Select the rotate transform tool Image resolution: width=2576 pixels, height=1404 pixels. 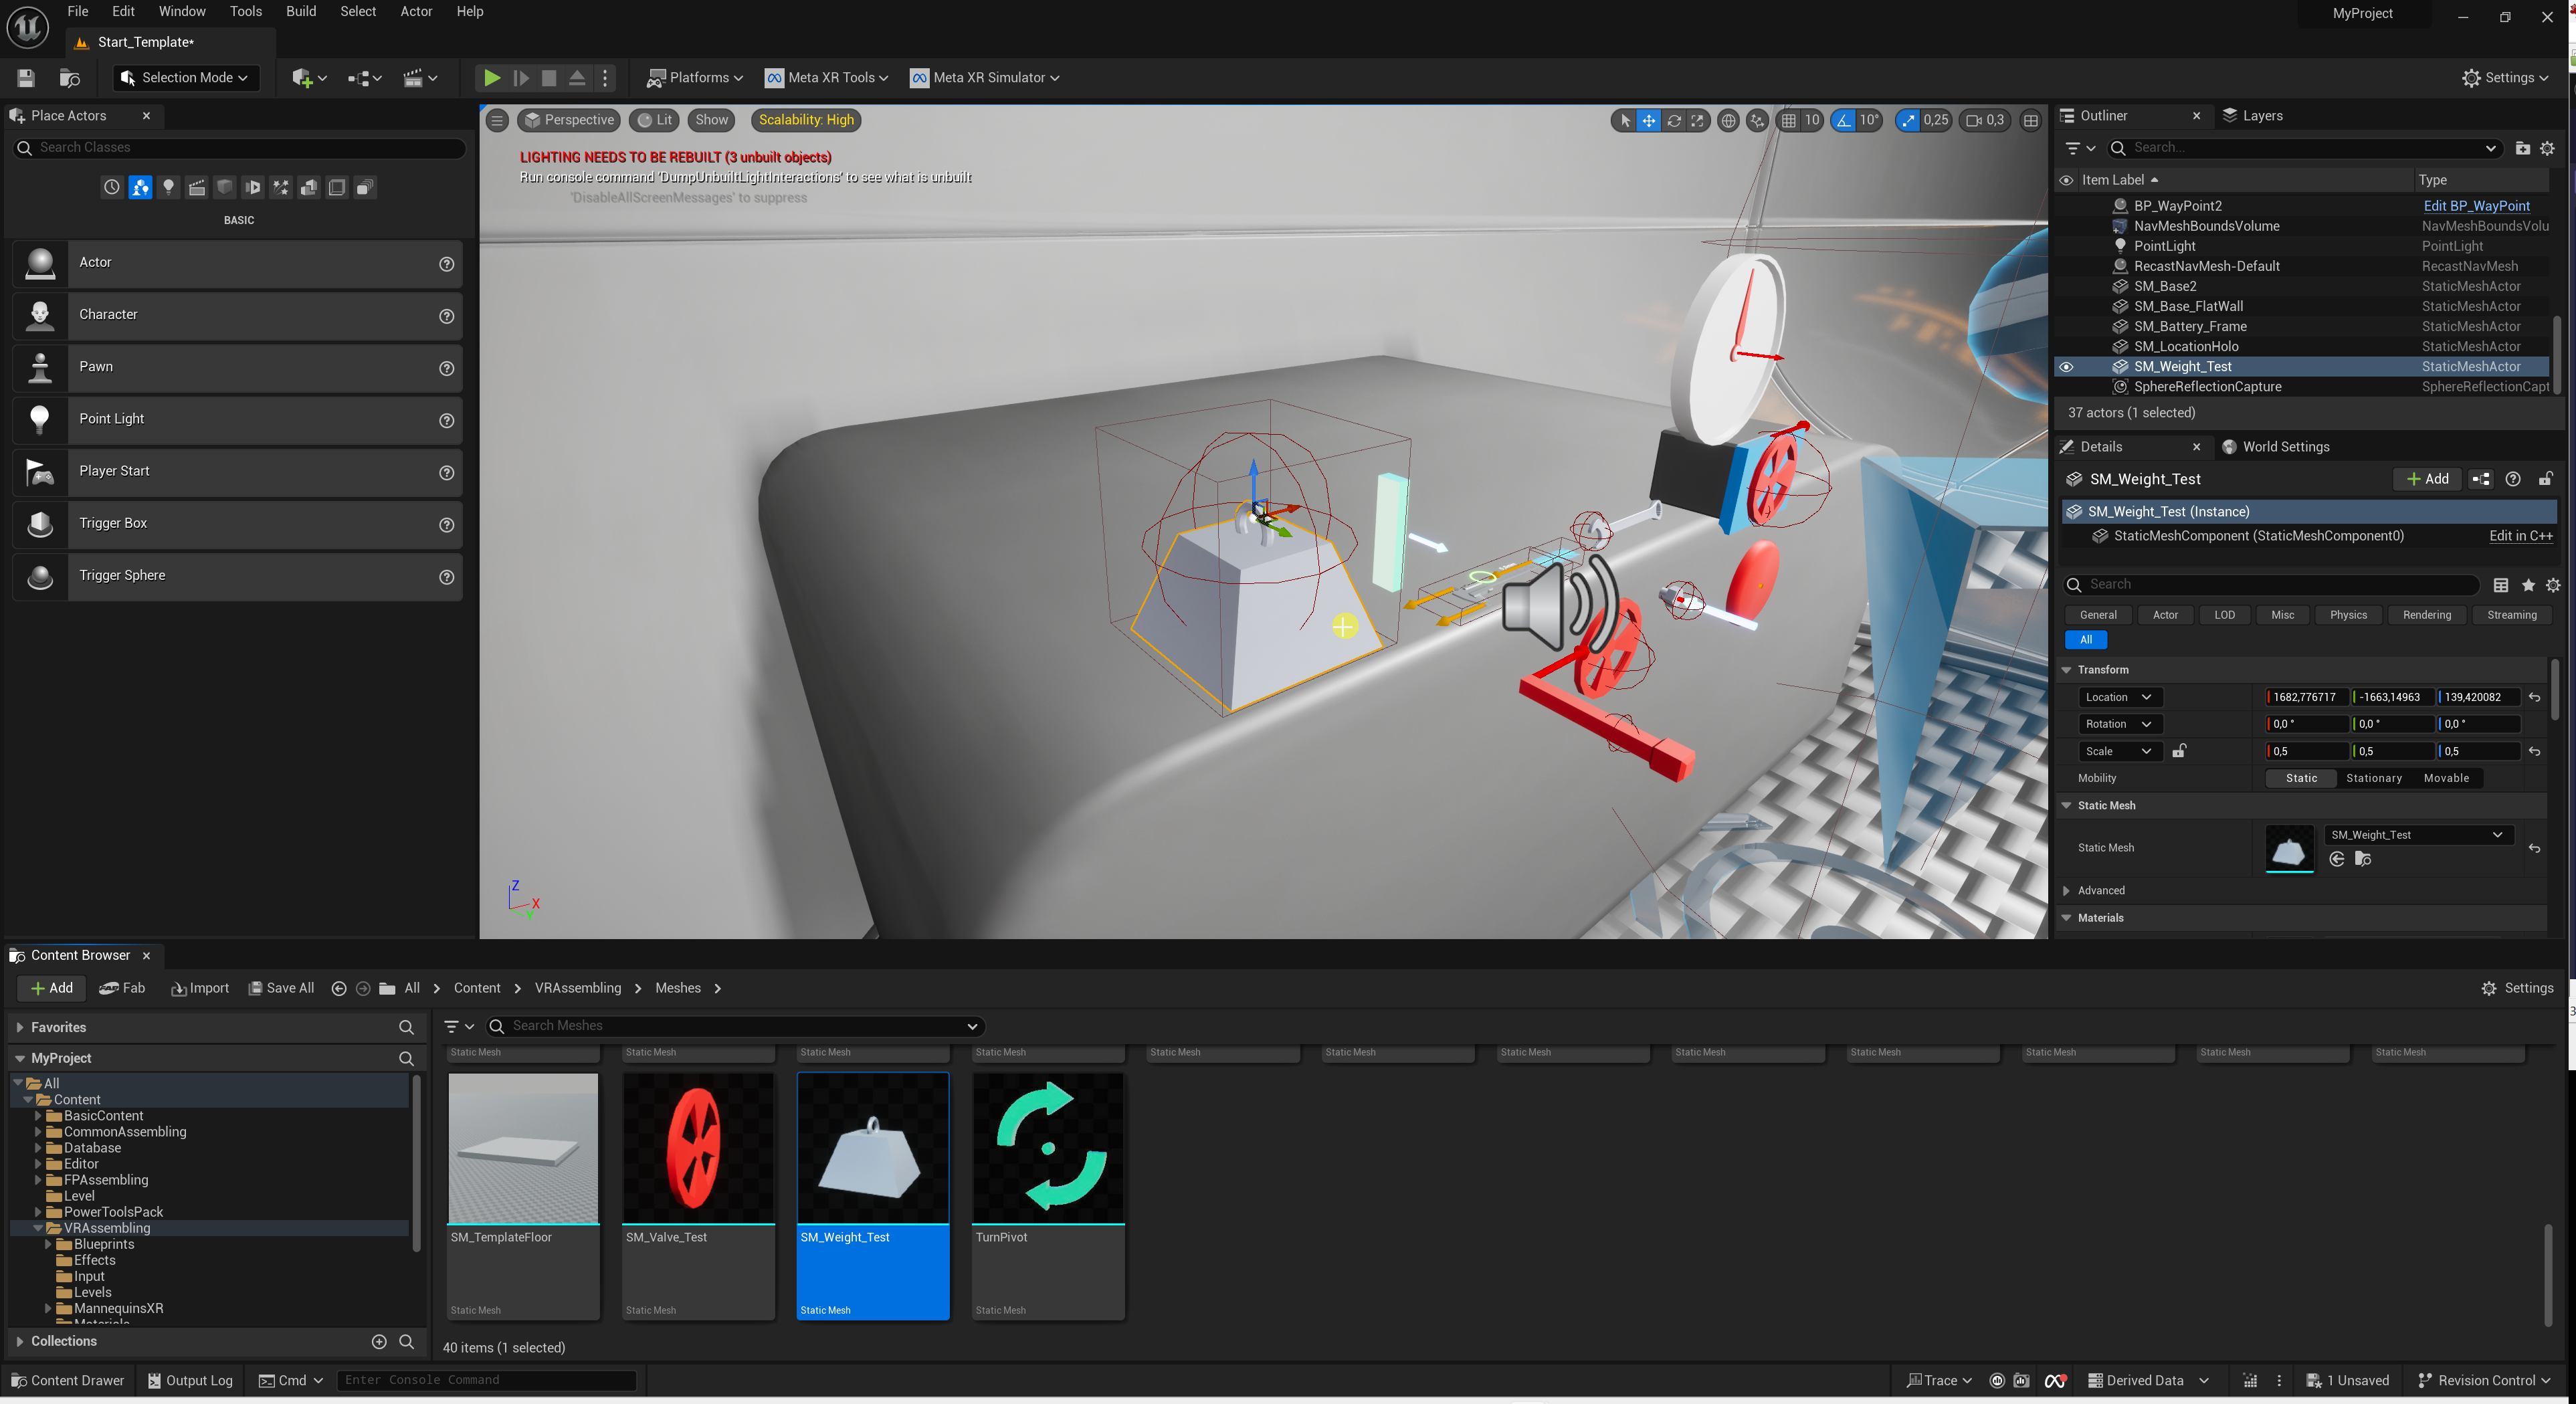tap(1674, 120)
